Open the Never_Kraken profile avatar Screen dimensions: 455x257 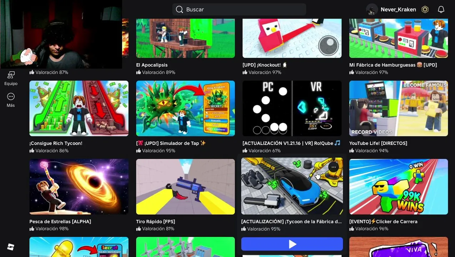click(372, 10)
